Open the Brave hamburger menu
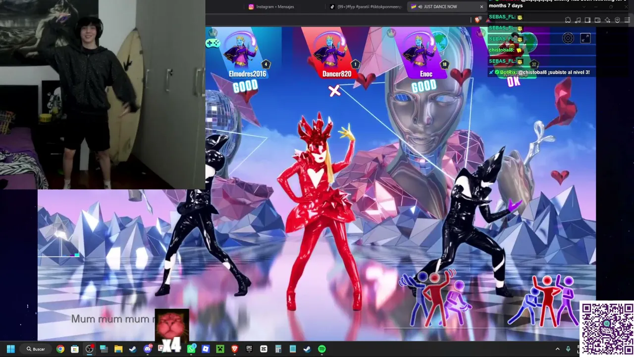This screenshot has width=634, height=357. coord(628,20)
